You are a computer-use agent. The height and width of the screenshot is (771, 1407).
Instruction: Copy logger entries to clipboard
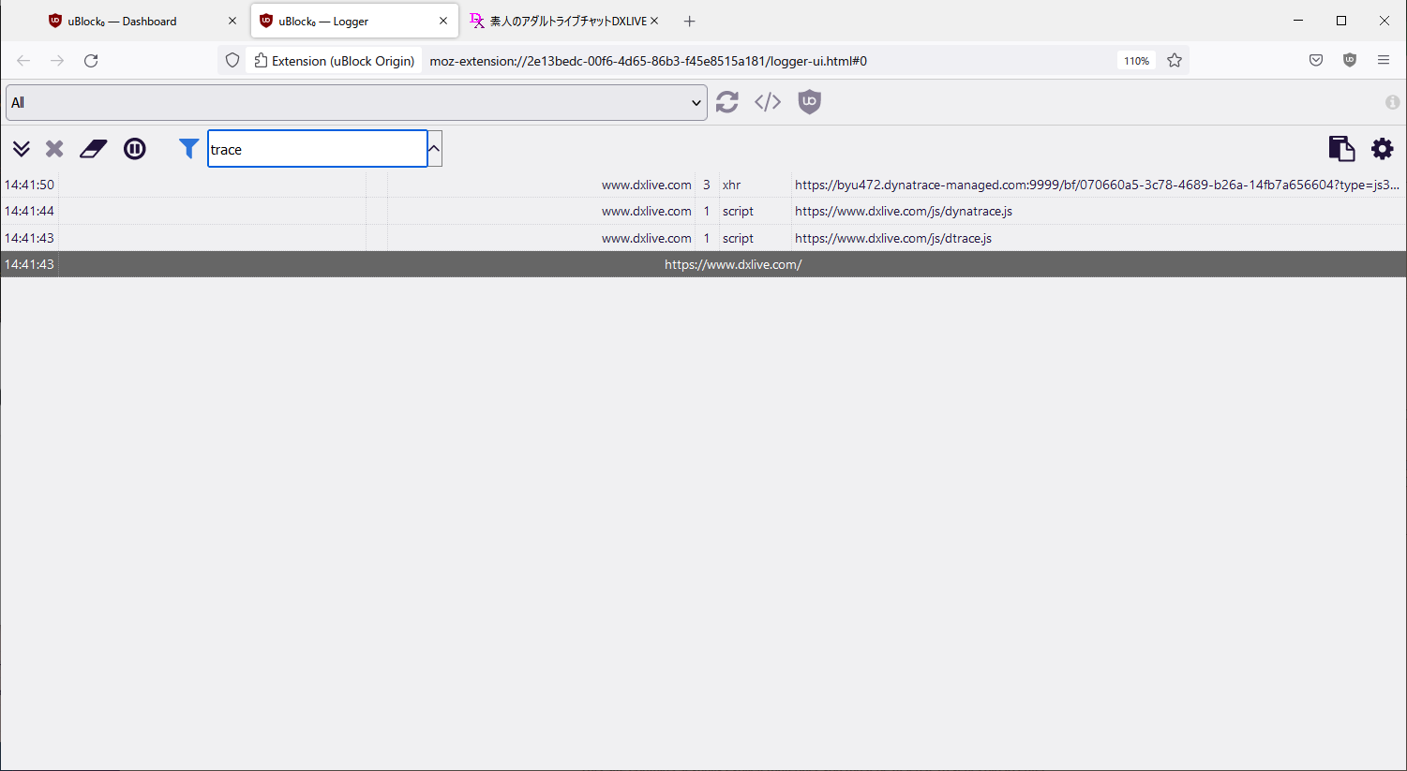click(x=1341, y=148)
